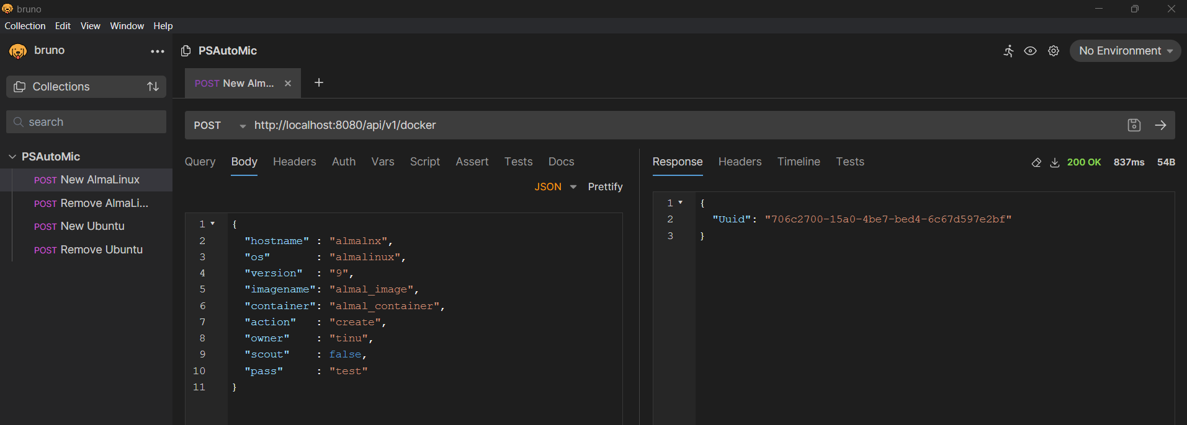
Task: Open the No Environment dropdown
Action: [x=1126, y=51]
